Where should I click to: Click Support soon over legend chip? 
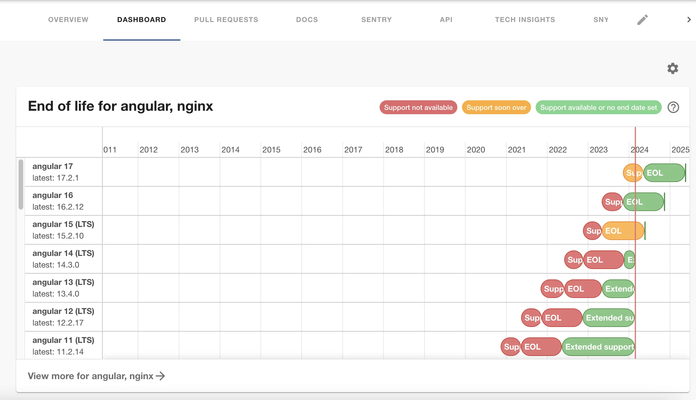coord(496,108)
